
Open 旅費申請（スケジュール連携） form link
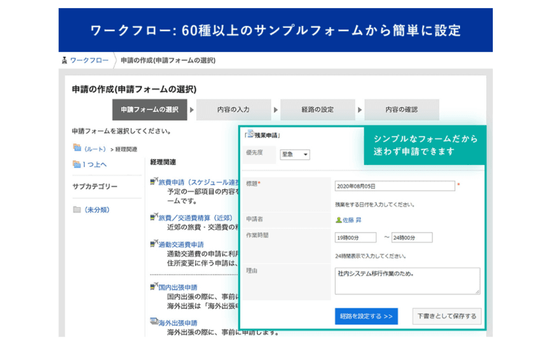[x=198, y=182]
